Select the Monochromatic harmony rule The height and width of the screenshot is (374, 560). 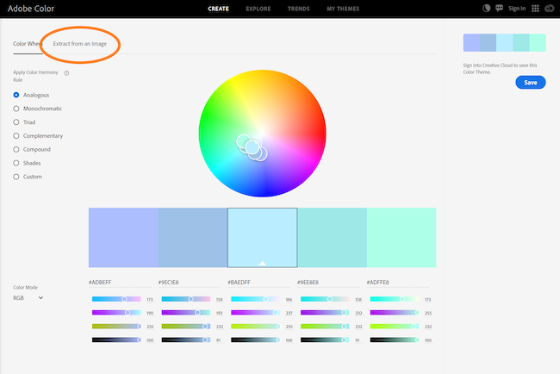tap(16, 109)
